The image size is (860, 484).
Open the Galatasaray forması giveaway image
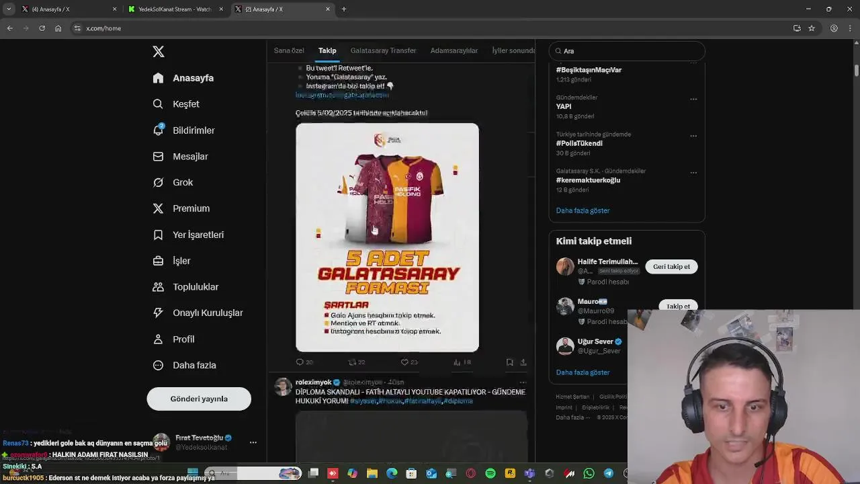pos(388,237)
